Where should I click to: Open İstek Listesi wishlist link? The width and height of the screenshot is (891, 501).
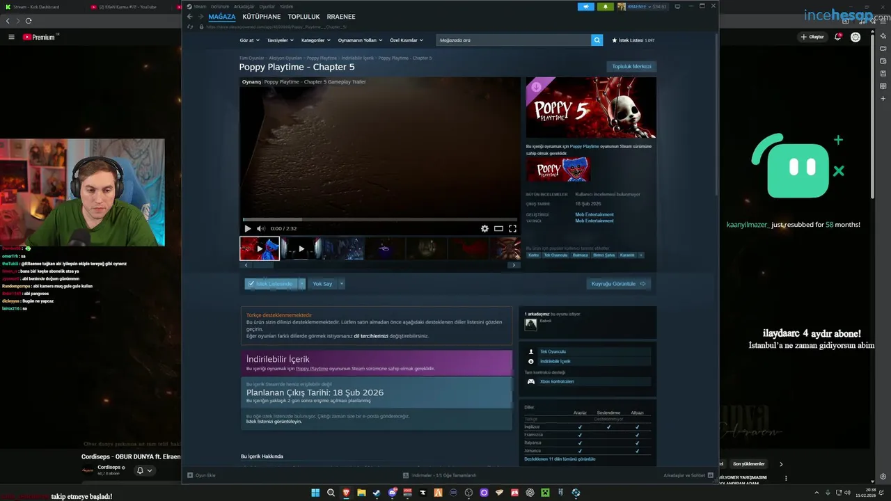click(633, 40)
